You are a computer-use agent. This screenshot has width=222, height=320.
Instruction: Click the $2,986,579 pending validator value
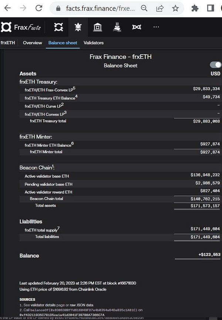pyautogui.click(x=208, y=183)
